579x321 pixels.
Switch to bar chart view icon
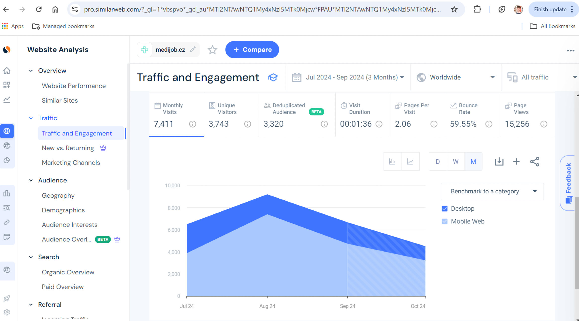pyautogui.click(x=392, y=162)
